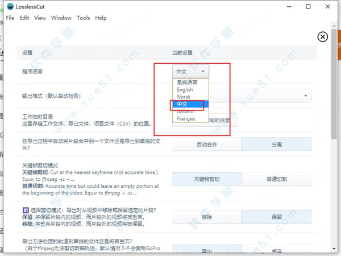The image size is (341, 256).
Task: Open the Tools menu
Action: pos(84,18)
